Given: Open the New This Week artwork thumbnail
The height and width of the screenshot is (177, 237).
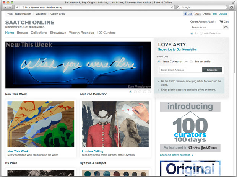Looking at the screenshot, I should (41, 124).
